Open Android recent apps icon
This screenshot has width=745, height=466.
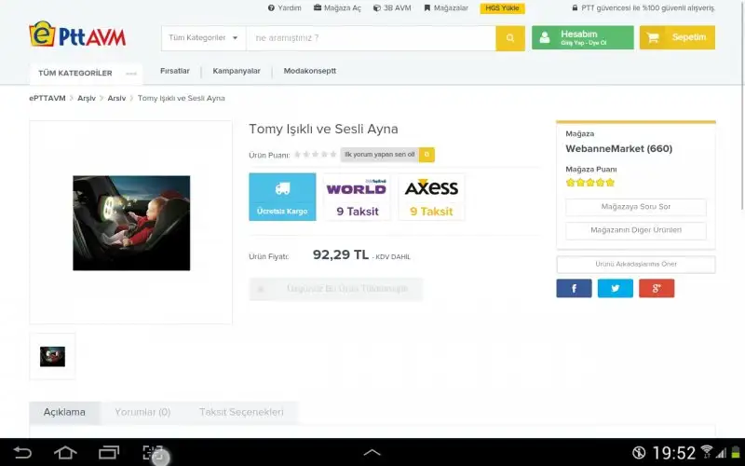(x=109, y=453)
